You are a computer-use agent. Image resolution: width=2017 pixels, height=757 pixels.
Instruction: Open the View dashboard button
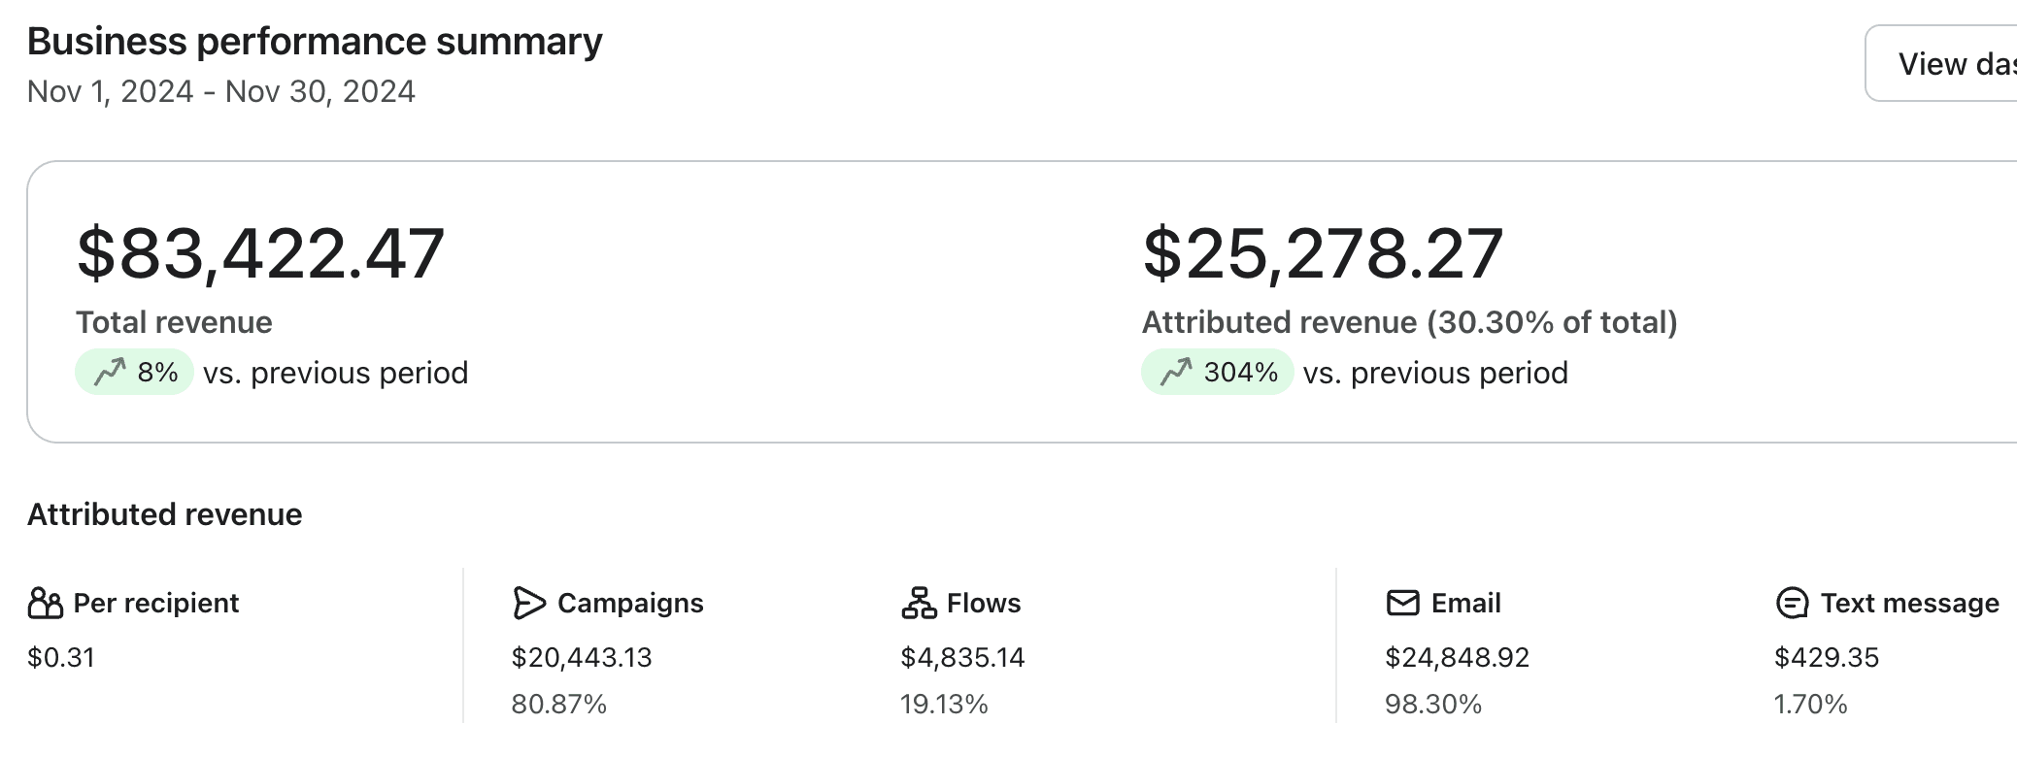click(1942, 64)
